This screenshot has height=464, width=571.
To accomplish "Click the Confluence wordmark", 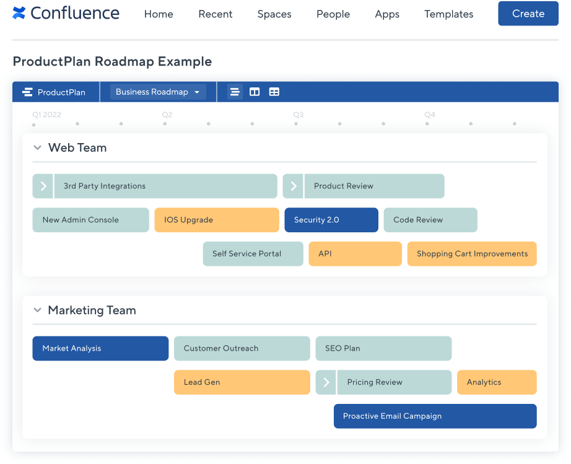I will pyautogui.click(x=75, y=13).
